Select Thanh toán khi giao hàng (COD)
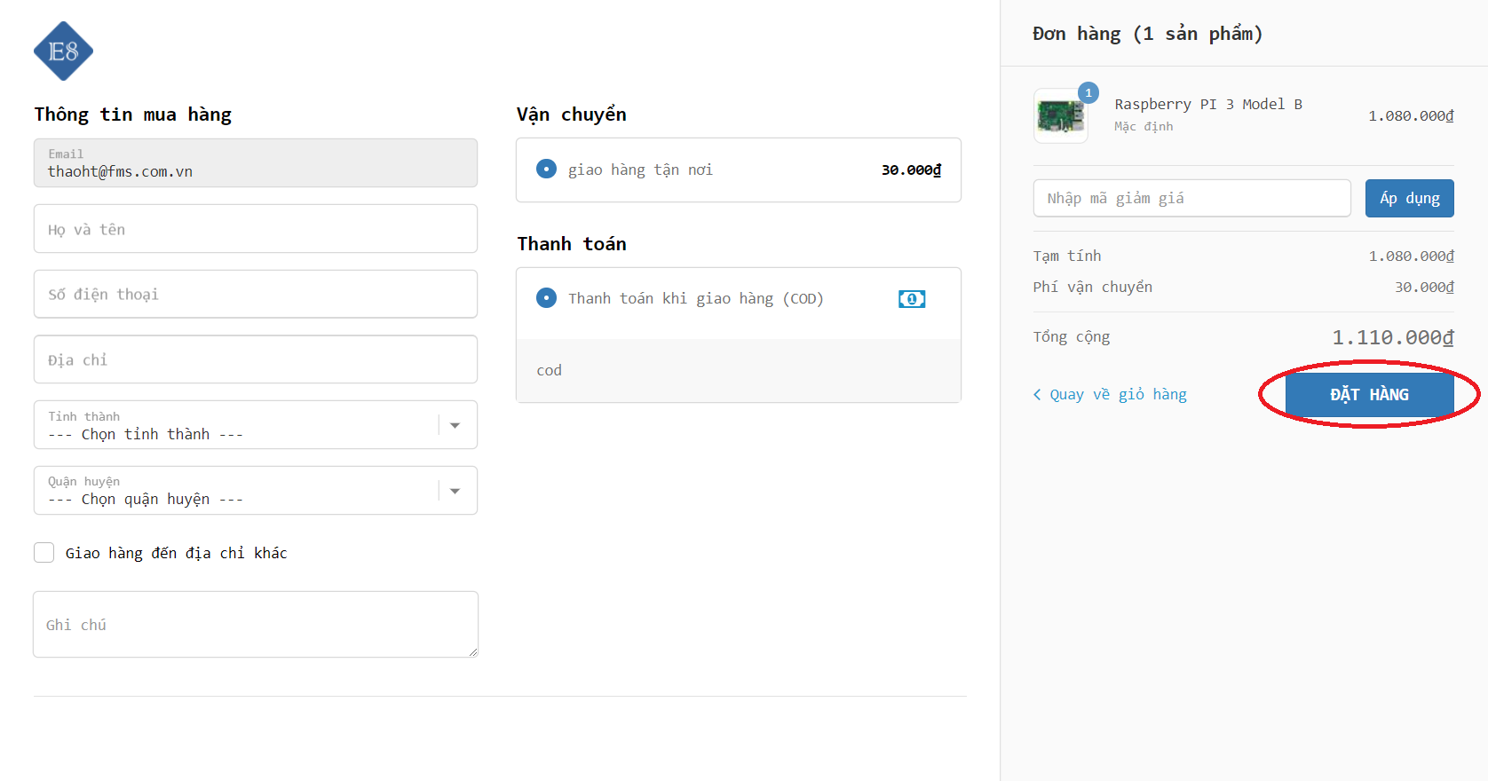 pyautogui.click(x=547, y=298)
